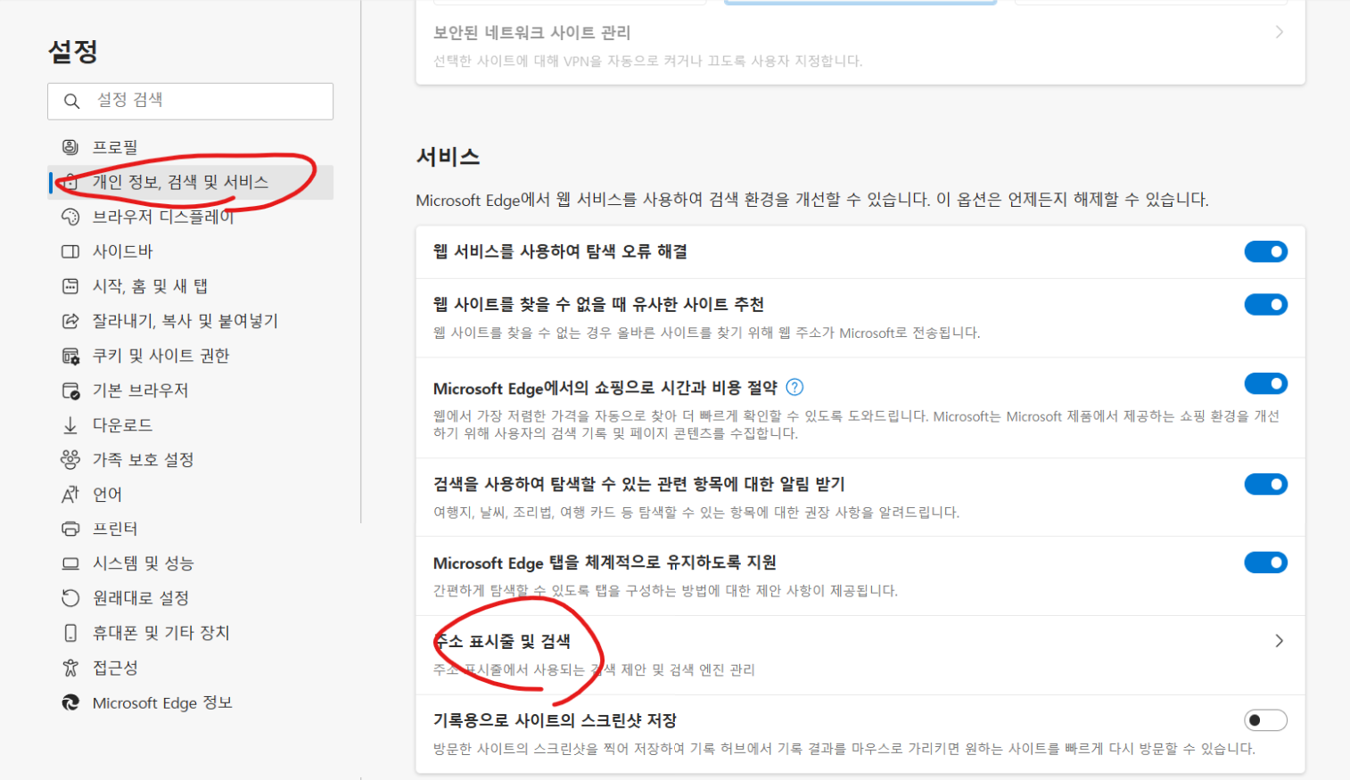The height and width of the screenshot is (780, 1350).
Task: Click the 프린터 icon
Action: click(x=70, y=529)
